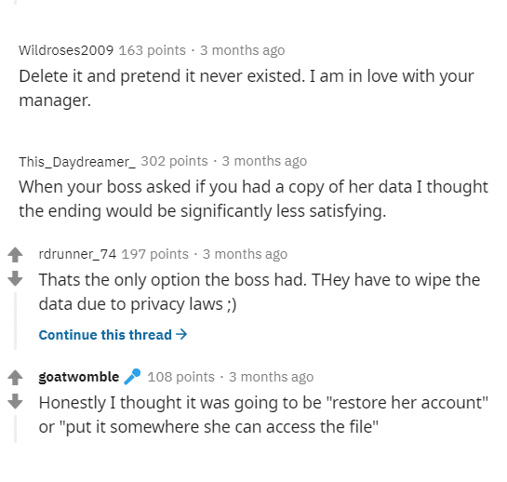Click the 302 points score text

pyautogui.click(x=174, y=161)
